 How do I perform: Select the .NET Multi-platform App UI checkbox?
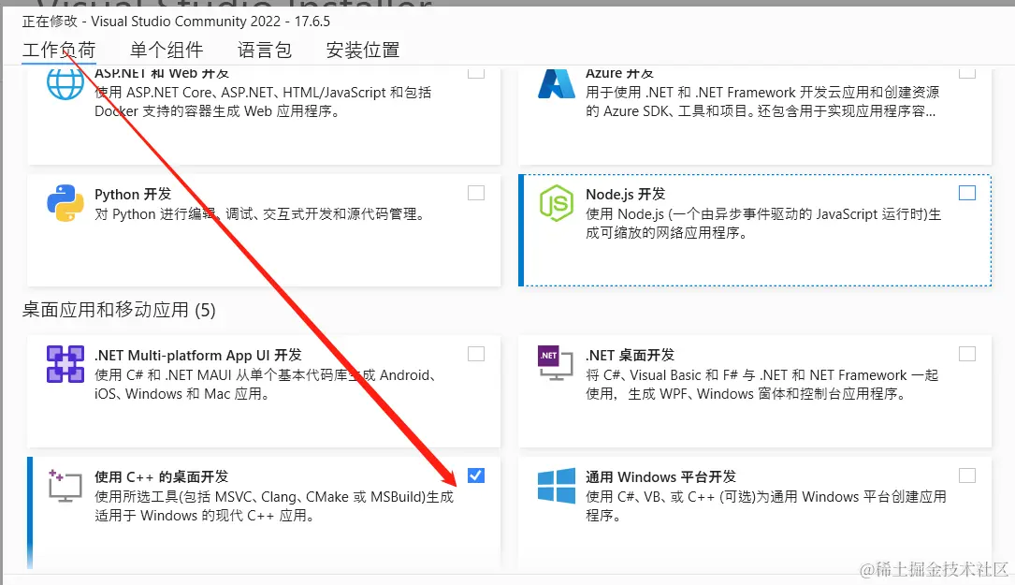476,354
